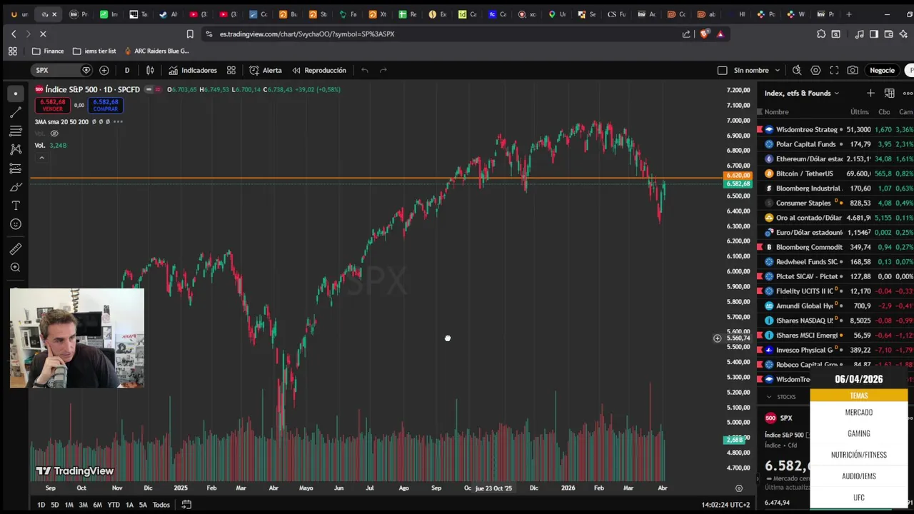Screen dimensions: 914x514
Task: Select the 6M time range tab
Action: [x=97, y=505]
